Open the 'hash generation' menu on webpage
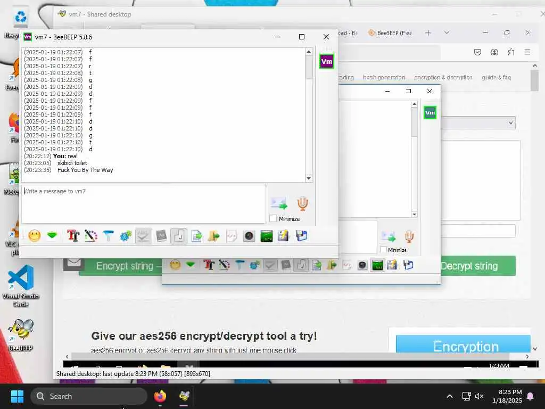545x409 pixels. [384, 77]
